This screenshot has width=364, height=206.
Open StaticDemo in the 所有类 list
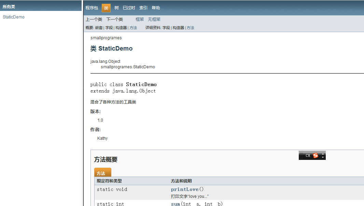[14, 17]
